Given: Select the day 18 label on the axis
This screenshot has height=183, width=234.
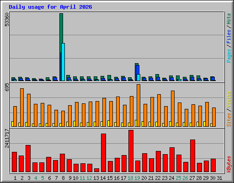Looking at the screenshot, I should coord(131,178).
